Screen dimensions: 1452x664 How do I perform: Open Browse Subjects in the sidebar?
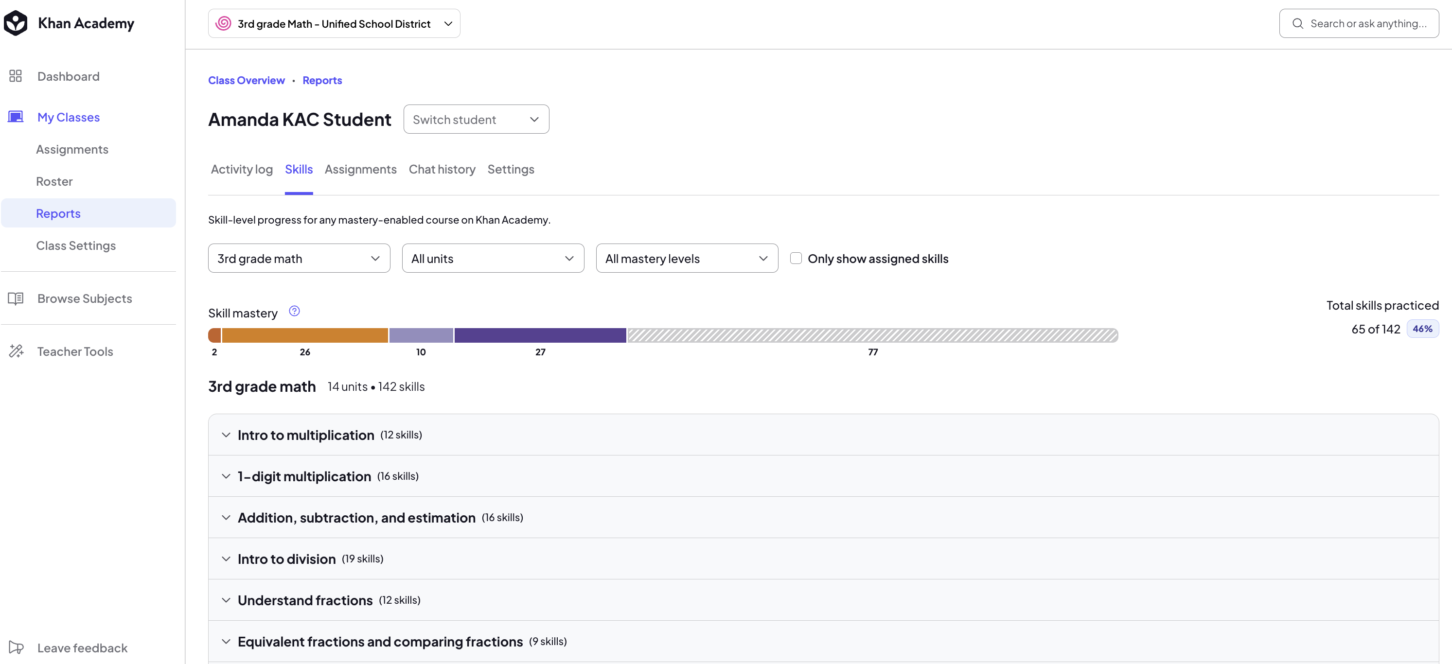tap(85, 298)
